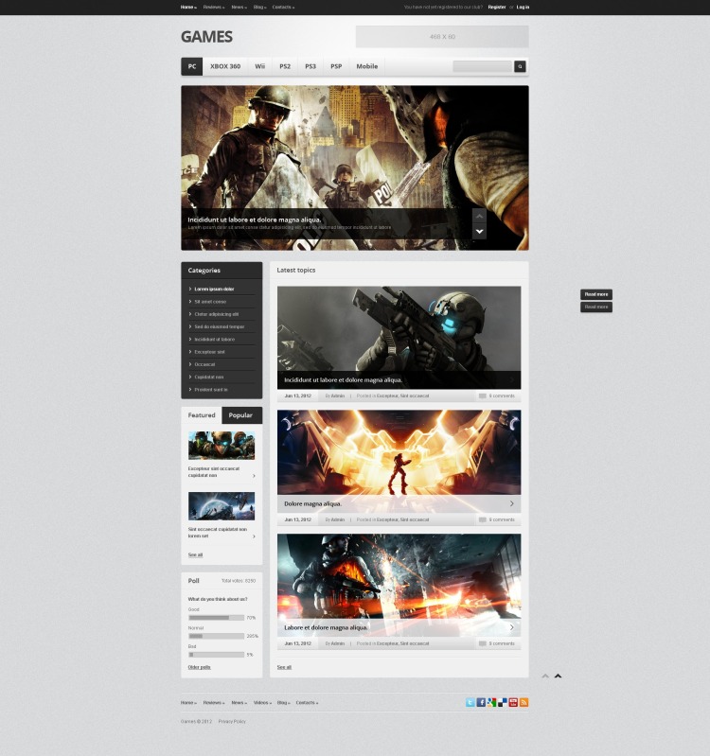This screenshot has height=756, width=710.
Task: Click the Register link
Action: tap(497, 8)
